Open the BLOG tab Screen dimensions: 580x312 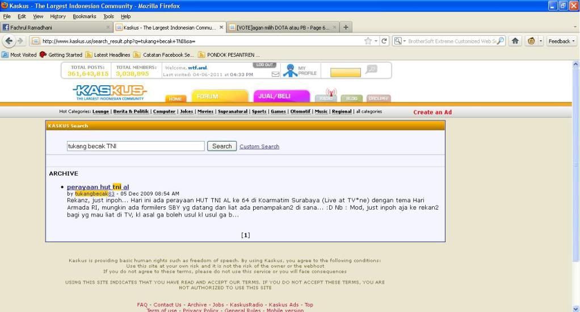(x=352, y=98)
